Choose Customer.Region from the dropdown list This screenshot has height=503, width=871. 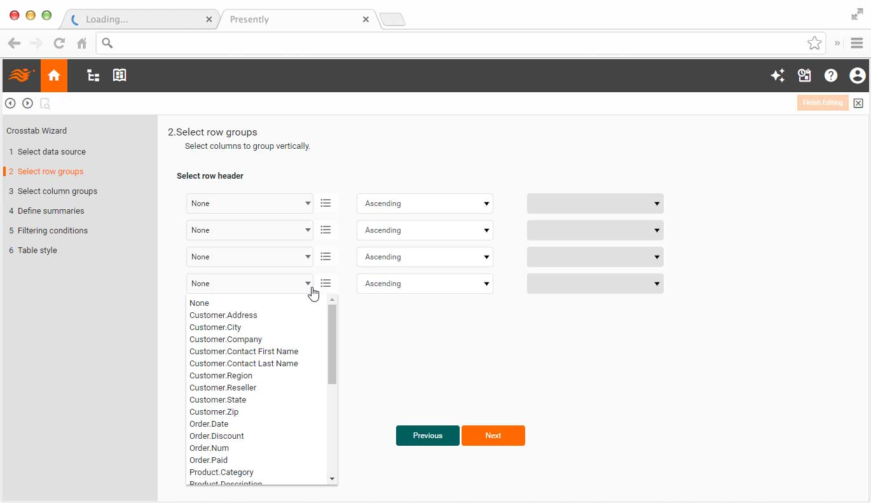click(x=221, y=376)
